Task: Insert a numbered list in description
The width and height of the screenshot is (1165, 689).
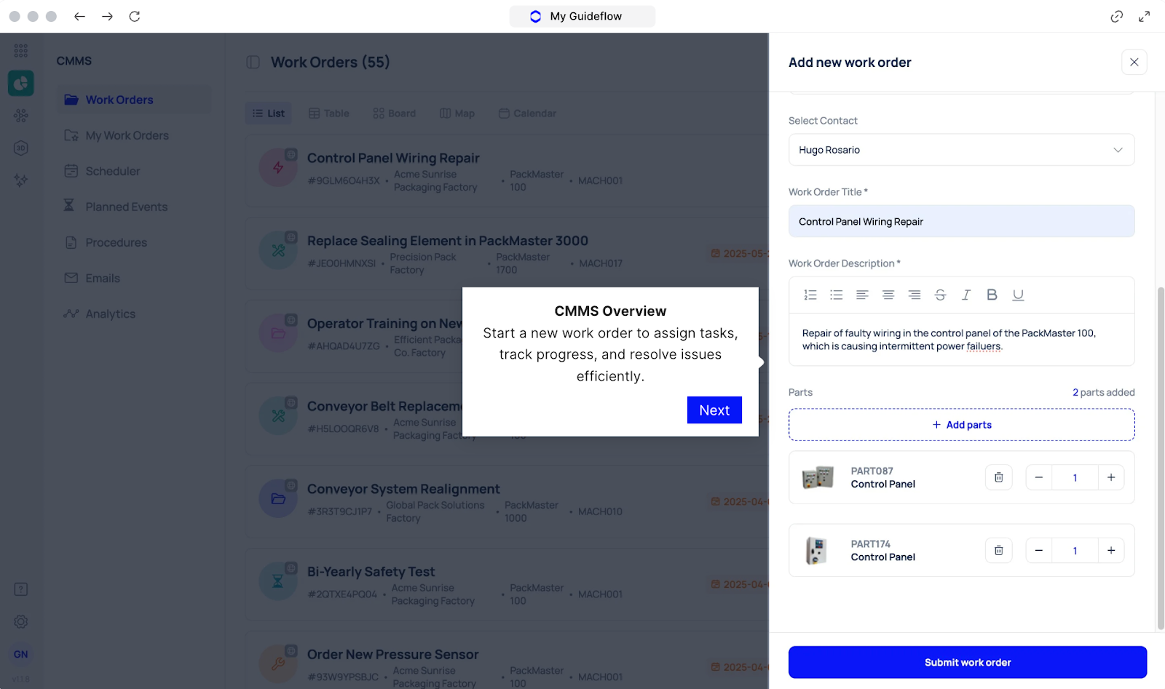Action: coord(810,295)
